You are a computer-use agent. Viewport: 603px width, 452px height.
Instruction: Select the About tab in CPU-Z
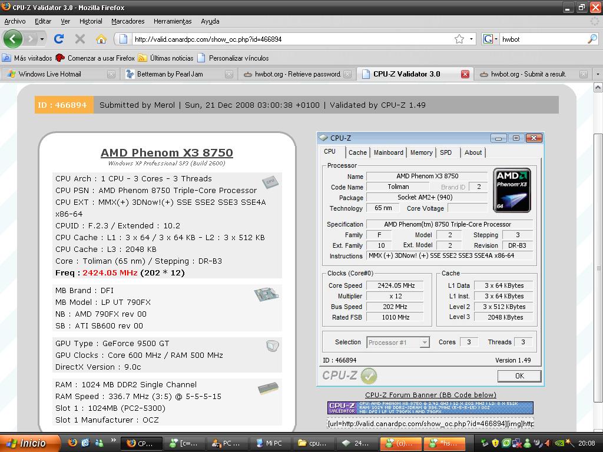click(473, 152)
